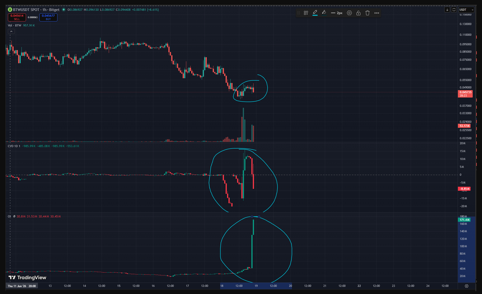
Task: Click the highlighted 18 date on time axis
Action: pyautogui.click(x=222, y=286)
